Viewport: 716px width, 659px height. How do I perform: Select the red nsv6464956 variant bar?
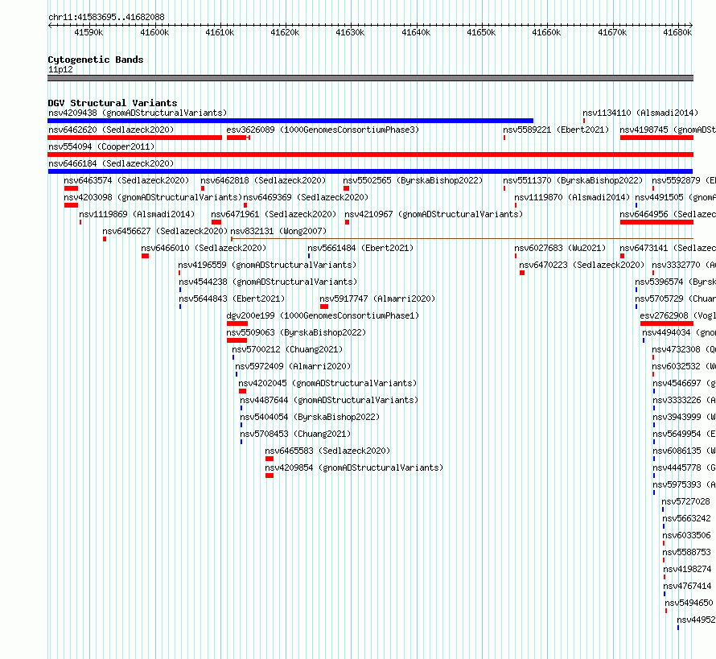(656, 222)
